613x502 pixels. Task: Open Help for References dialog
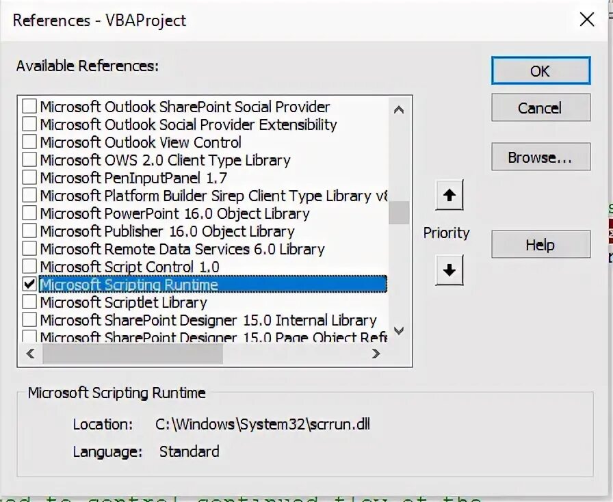click(540, 244)
